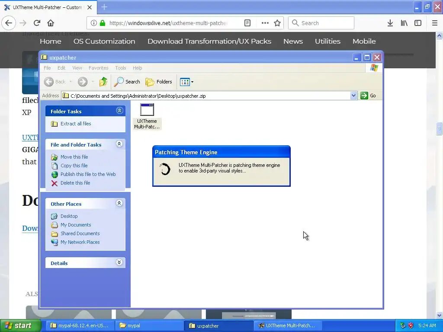443x332 pixels.
Task: Open the Explorer View menu
Action: (77, 68)
